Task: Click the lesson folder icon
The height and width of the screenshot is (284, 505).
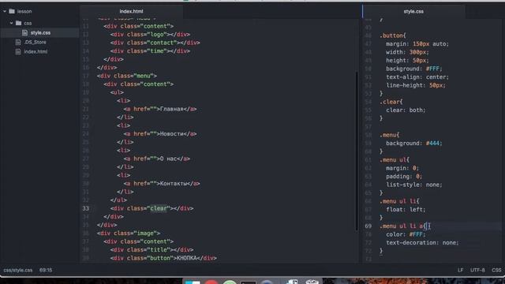Action: pos(12,11)
